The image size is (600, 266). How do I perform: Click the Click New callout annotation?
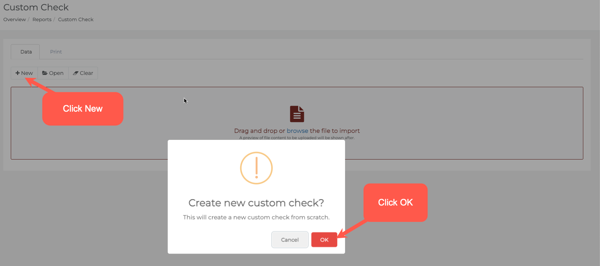(83, 109)
